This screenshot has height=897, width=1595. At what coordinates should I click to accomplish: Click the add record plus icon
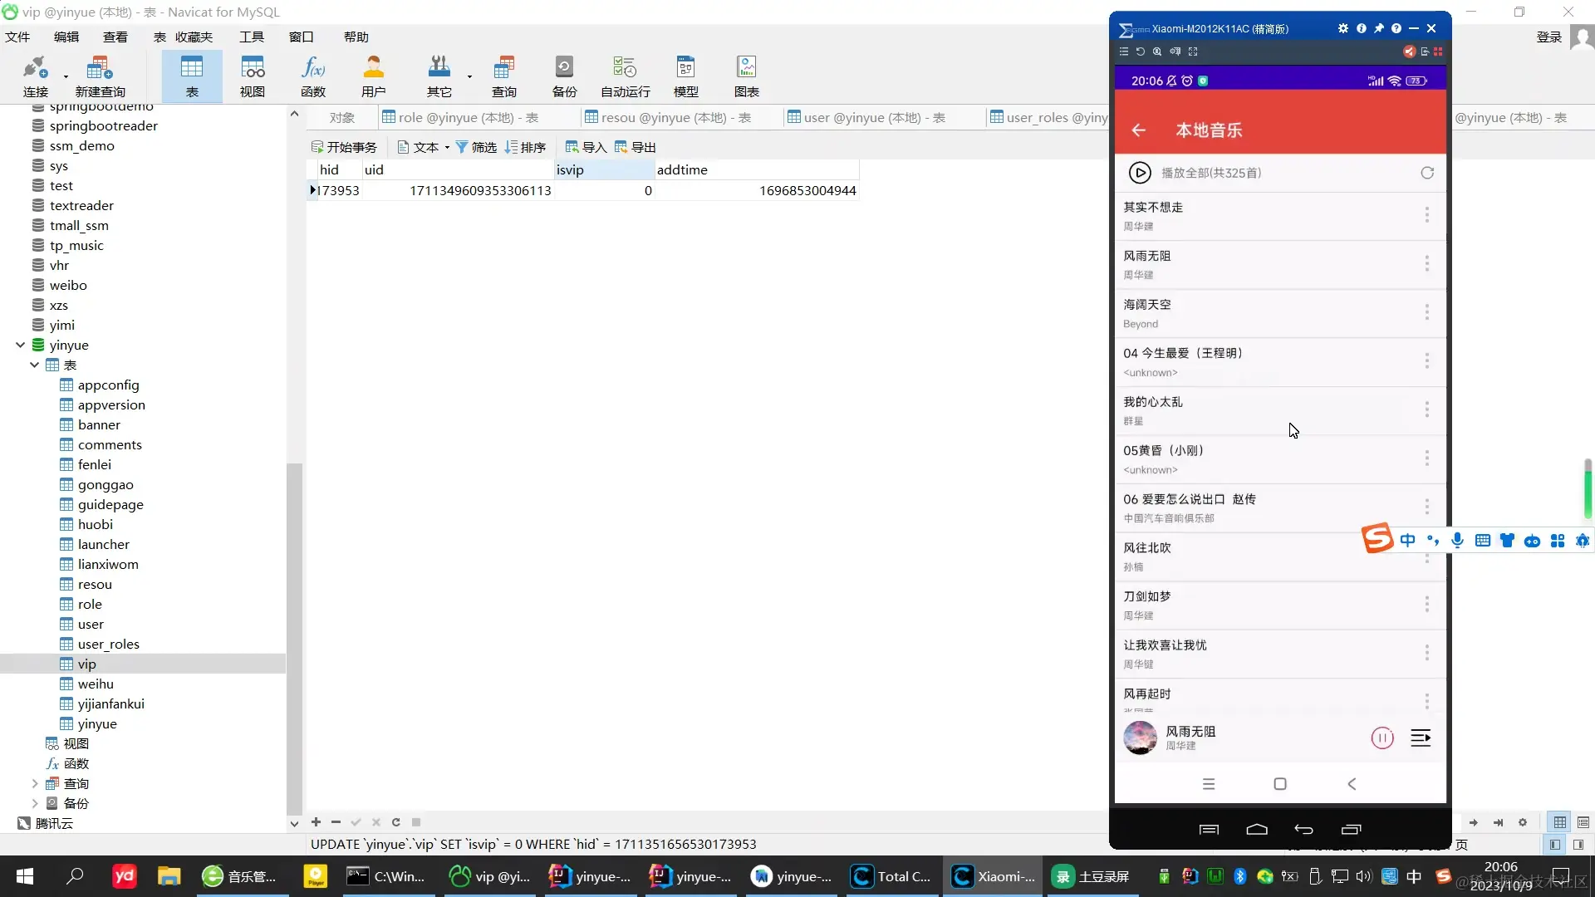click(316, 822)
